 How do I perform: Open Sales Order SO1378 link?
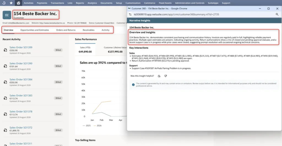click(x=21, y=111)
